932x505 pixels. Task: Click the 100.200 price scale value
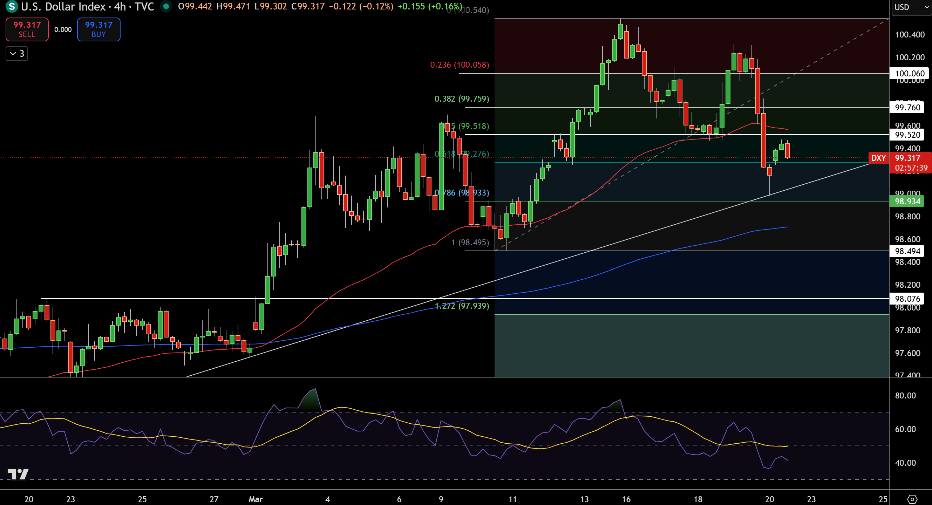[910, 57]
